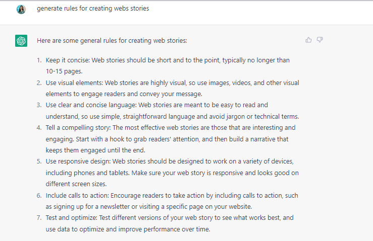Click the 'Here are some general rules' intro line

[112, 41]
